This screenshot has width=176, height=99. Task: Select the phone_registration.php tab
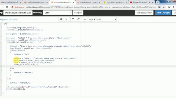(62, 2)
